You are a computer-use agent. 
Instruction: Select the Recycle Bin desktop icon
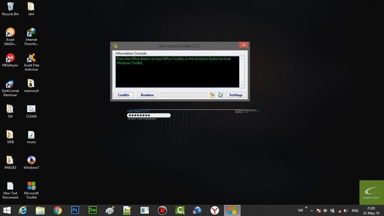click(x=10, y=9)
